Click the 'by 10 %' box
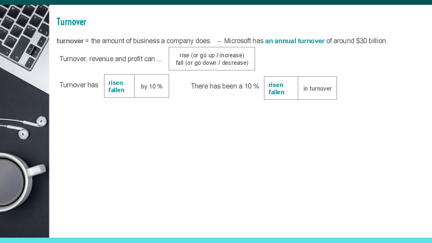The width and height of the screenshot is (432, 243). coord(152,86)
